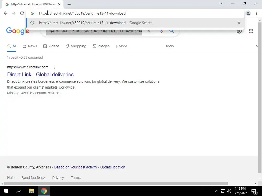Open the notification action center

point(254,191)
